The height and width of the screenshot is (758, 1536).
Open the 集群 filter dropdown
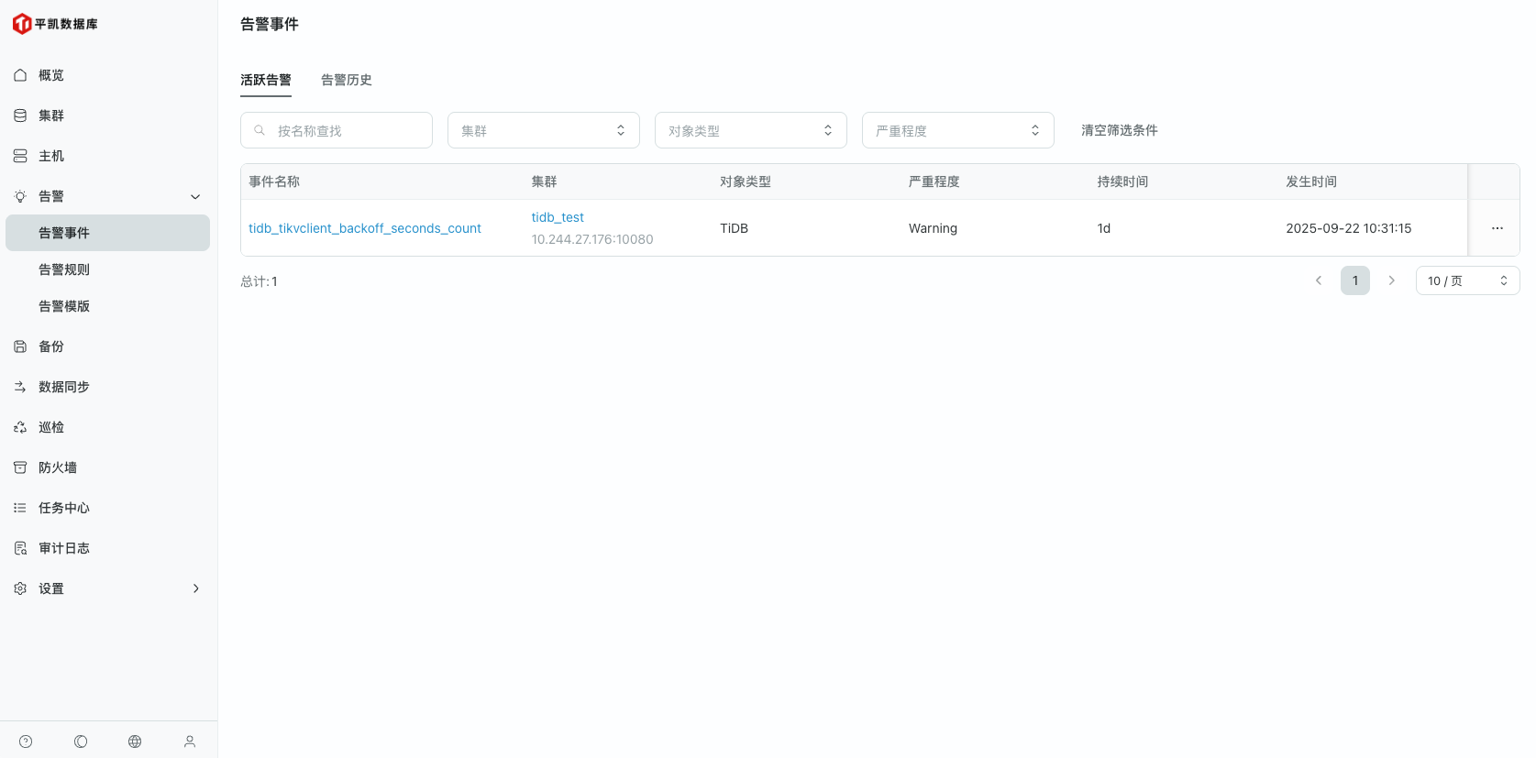(543, 130)
